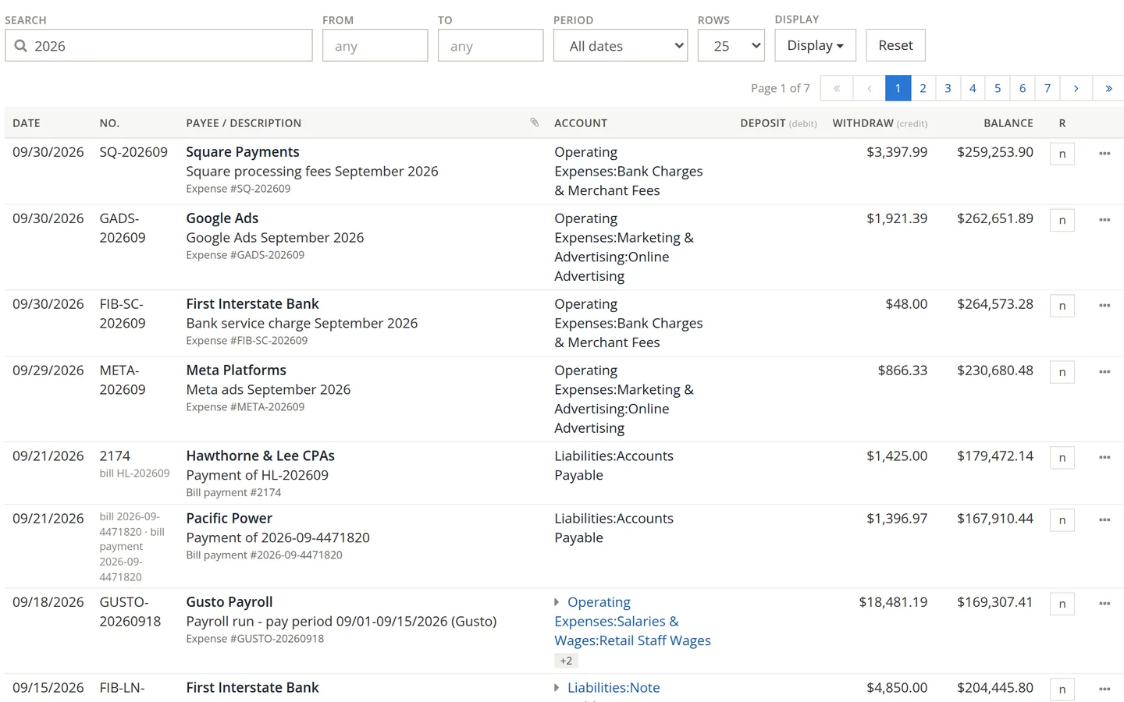Open Liabilities:Note account link
The width and height of the screenshot is (1124, 702).
click(x=614, y=688)
